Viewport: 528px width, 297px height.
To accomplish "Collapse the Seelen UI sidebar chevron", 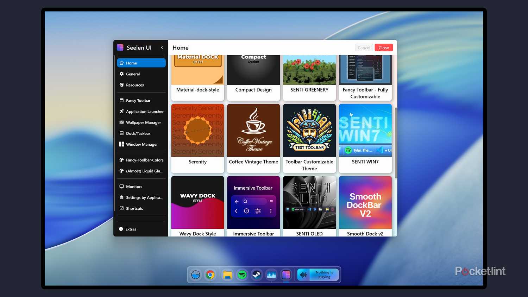I will click(162, 48).
